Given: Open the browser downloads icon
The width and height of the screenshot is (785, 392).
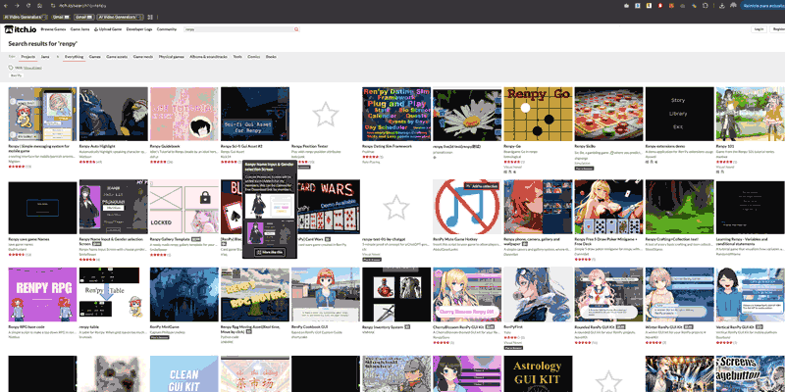Looking at the screenshot, I should pyautogui.click(x=722, y=6).
